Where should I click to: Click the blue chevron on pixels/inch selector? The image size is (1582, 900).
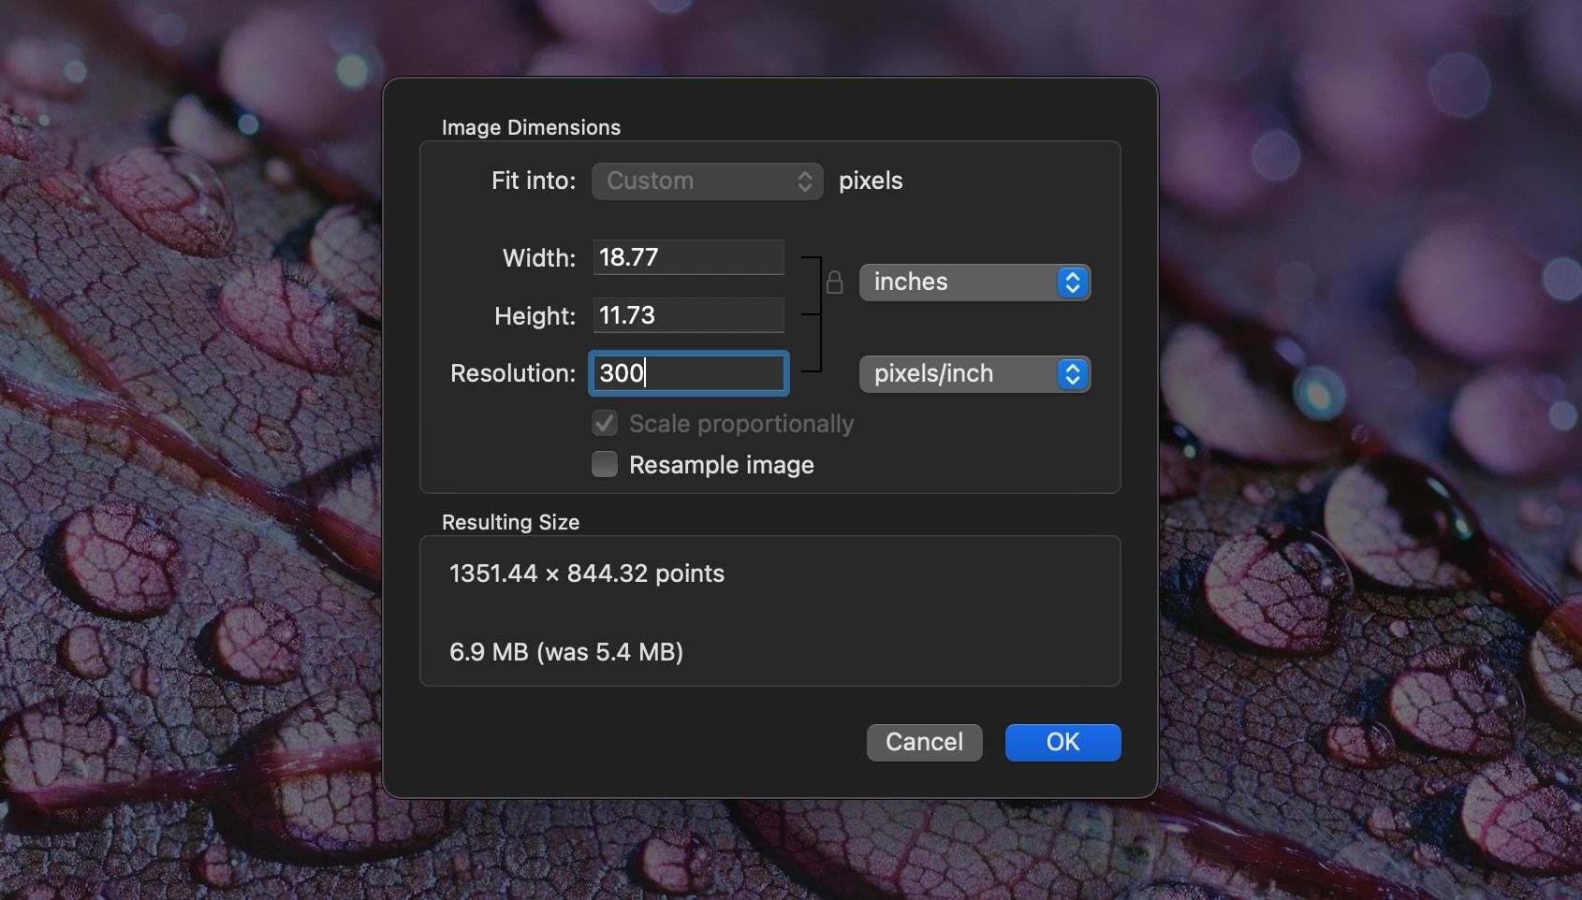point(1073,374)
